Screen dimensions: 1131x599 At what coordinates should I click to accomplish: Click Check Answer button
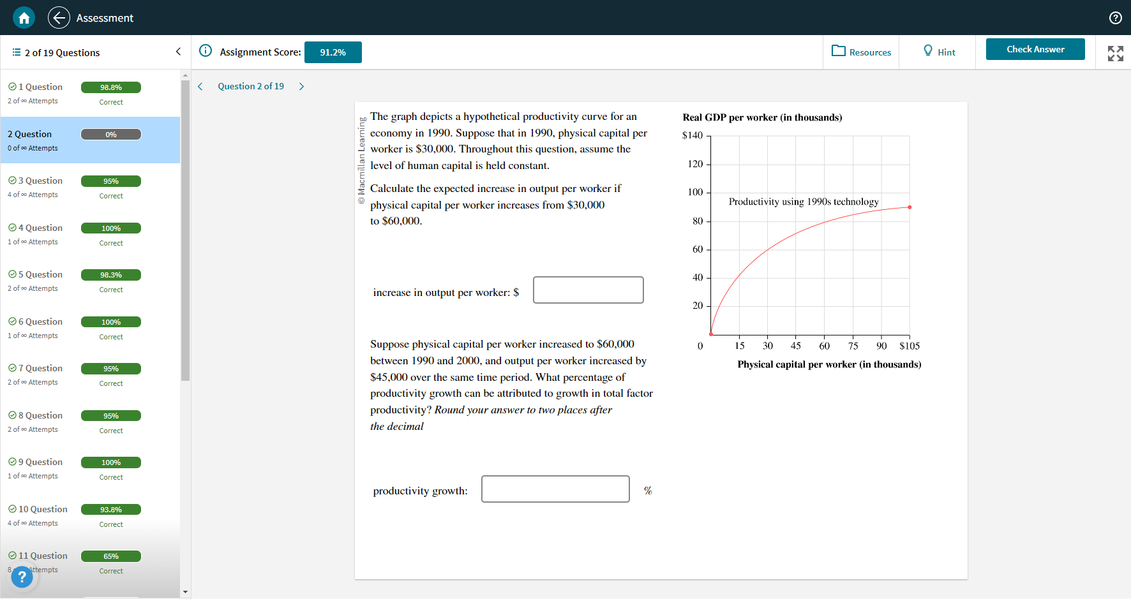(1035, 49)
